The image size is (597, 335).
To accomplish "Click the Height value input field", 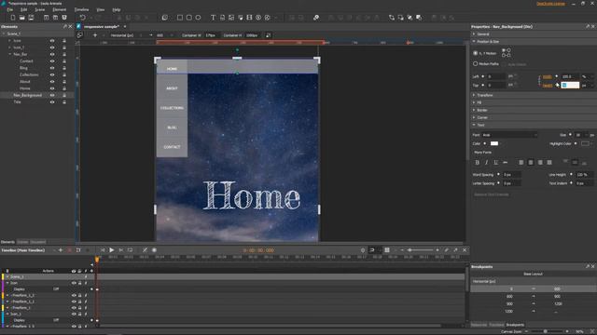I will tap(570, 86).
